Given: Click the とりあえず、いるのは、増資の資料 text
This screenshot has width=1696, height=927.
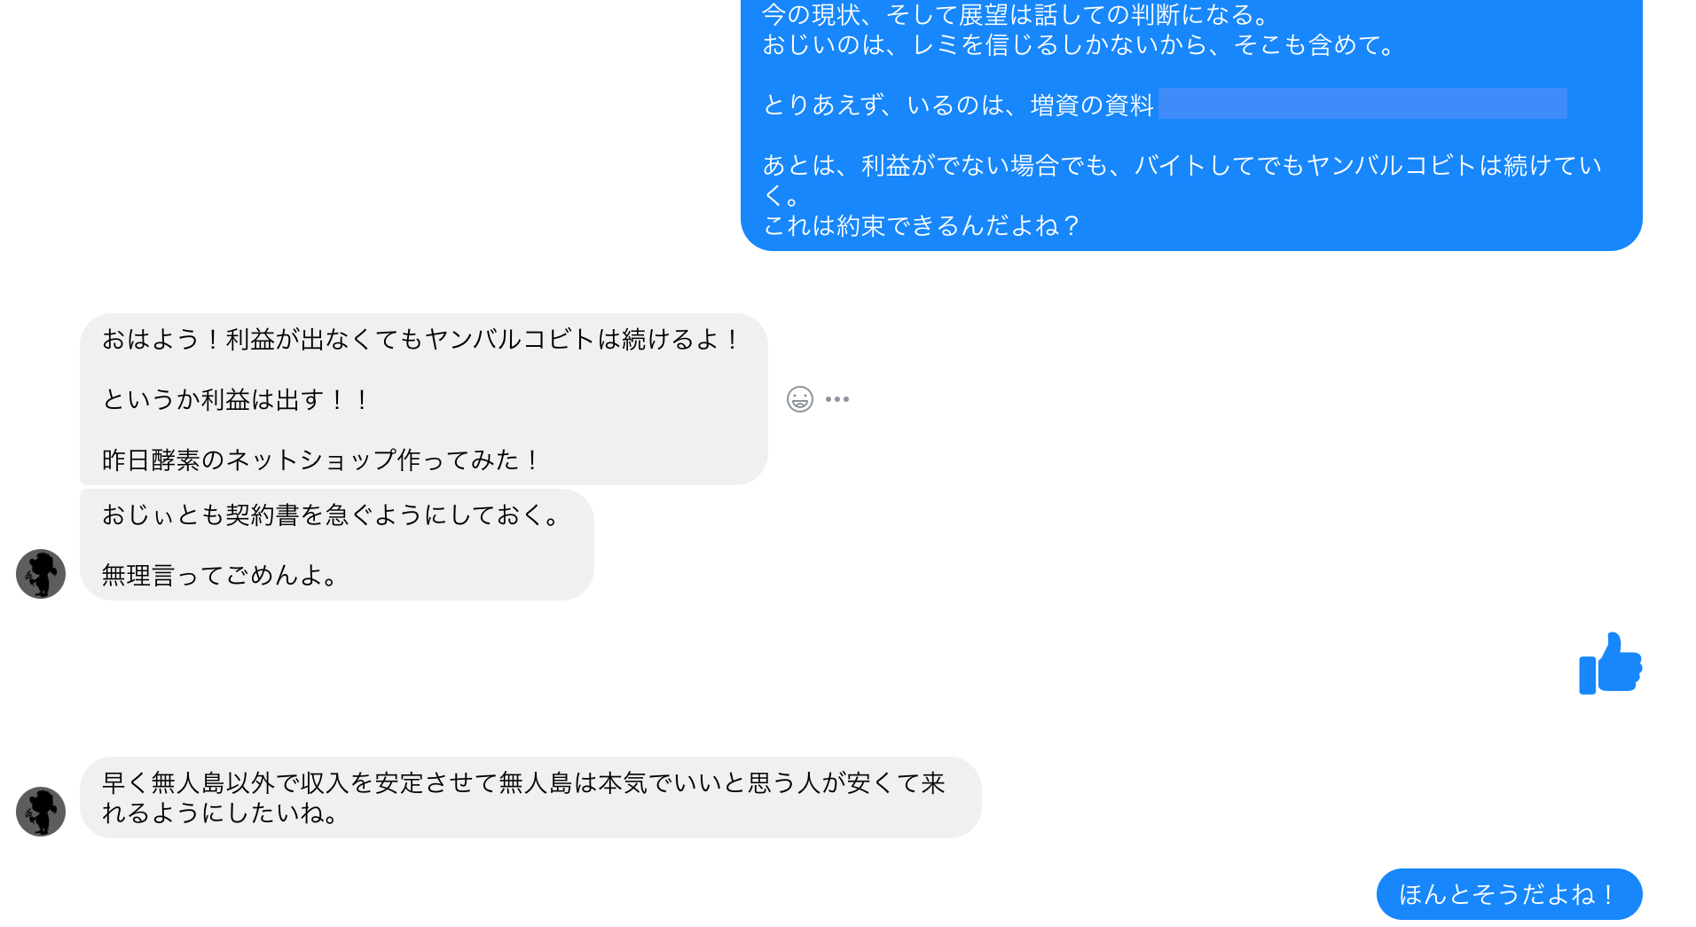Looking at the screenshot, I should (x=959, y=106).
